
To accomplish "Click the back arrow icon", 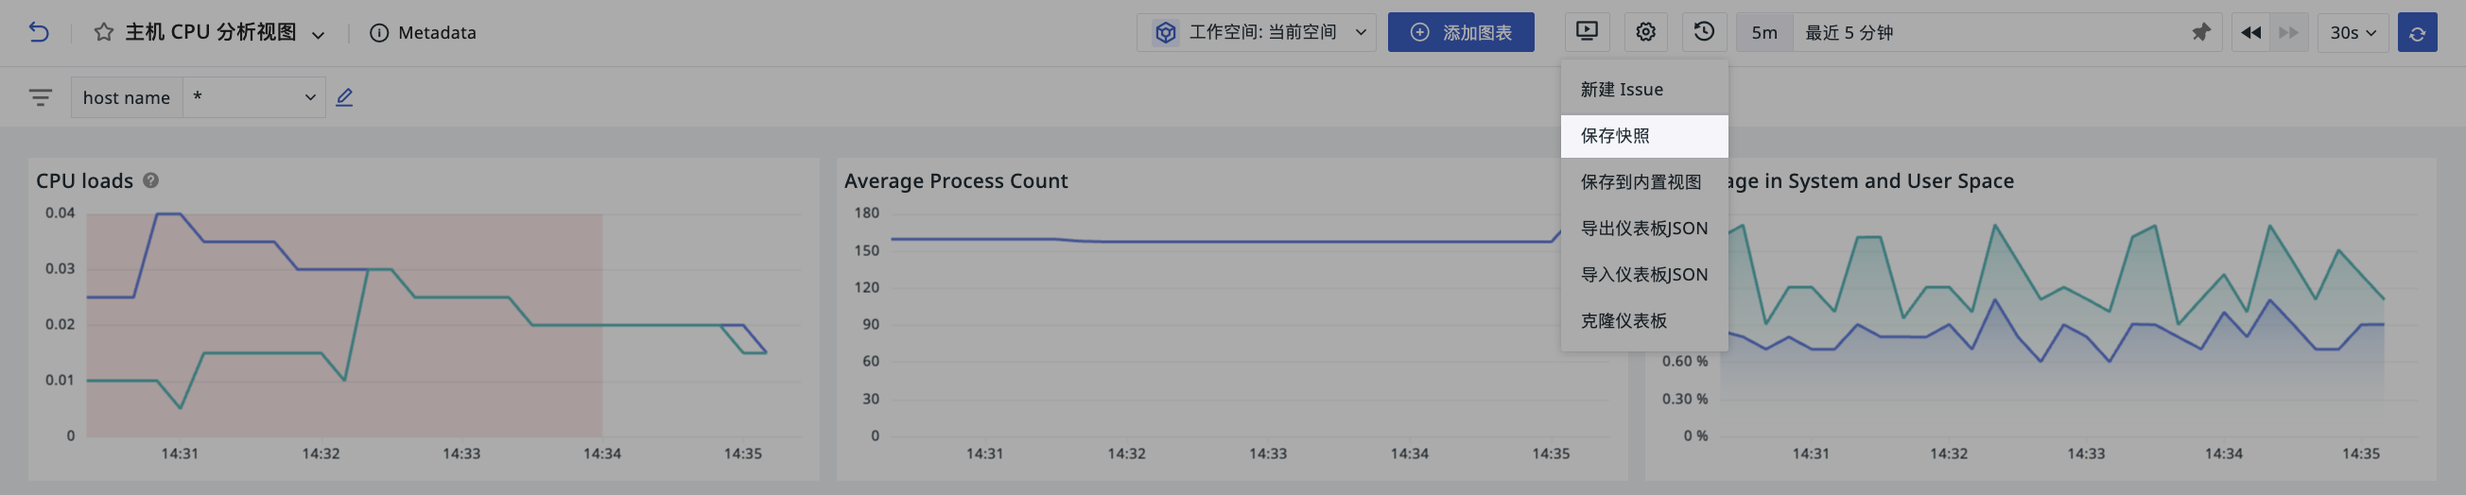I will pyautogui.click(x=38, y=32).
